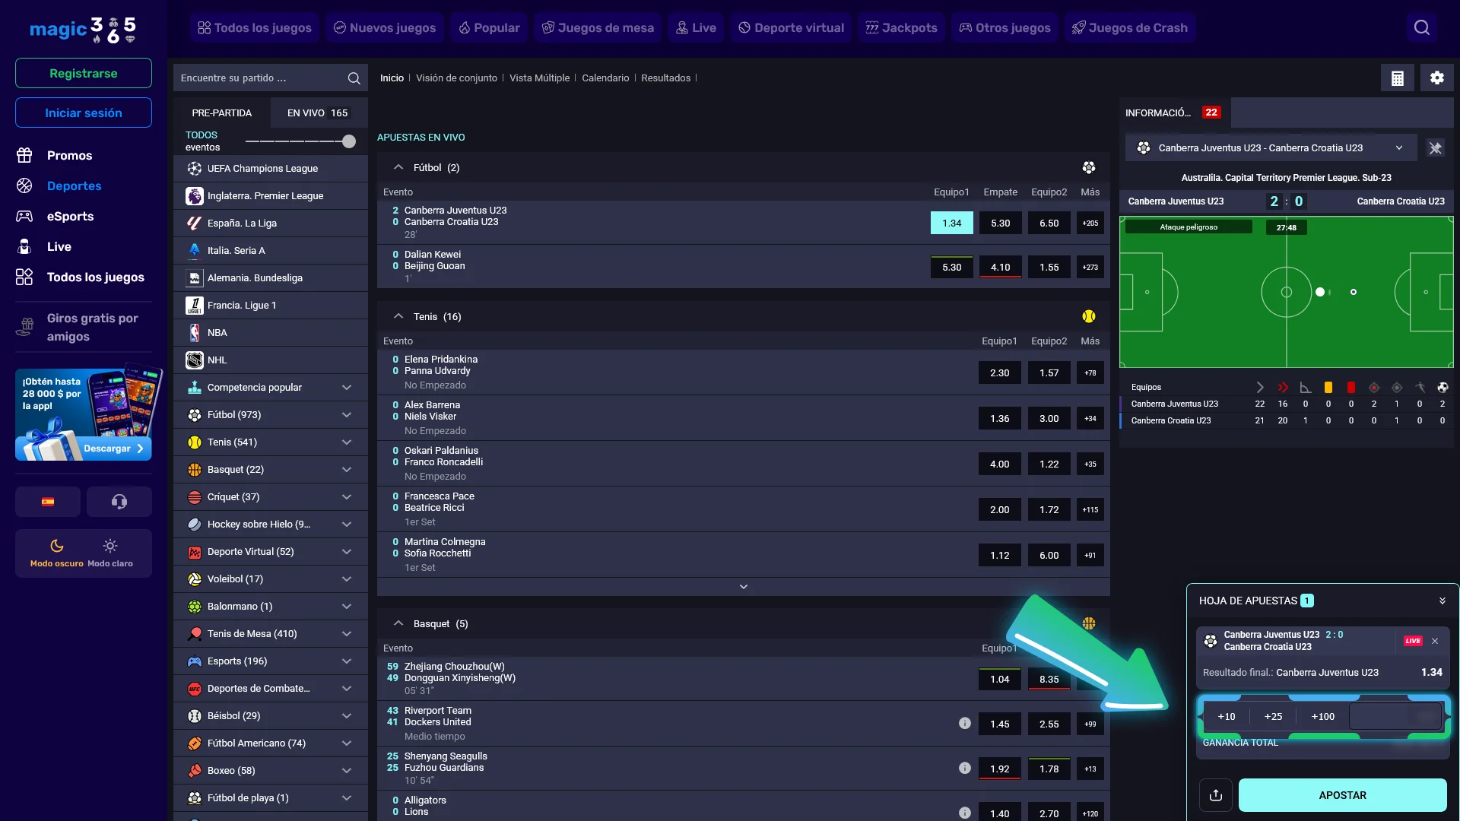The image size is (1460, 821).
Task: Open the search magnifier in top bar
Action: point(1421,28)
